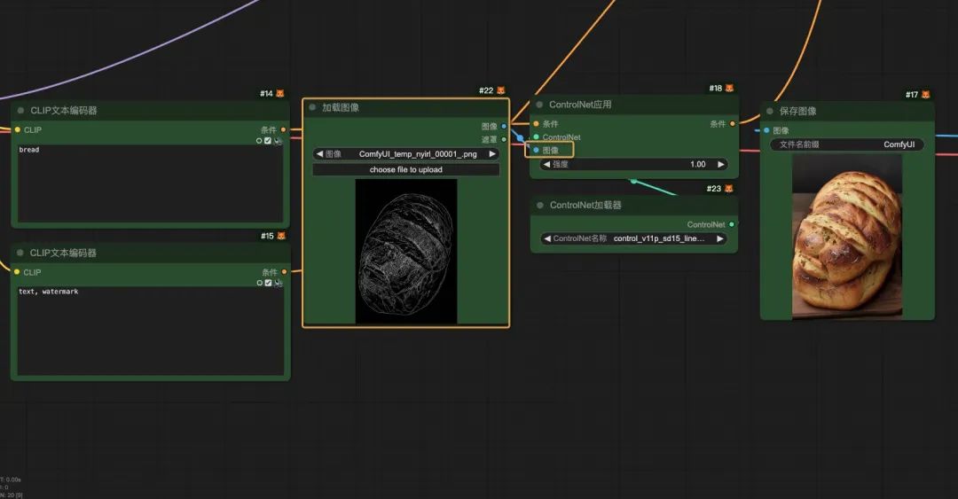Click the CLIP文本编码器 title of node #15

[x=63, y=253]
